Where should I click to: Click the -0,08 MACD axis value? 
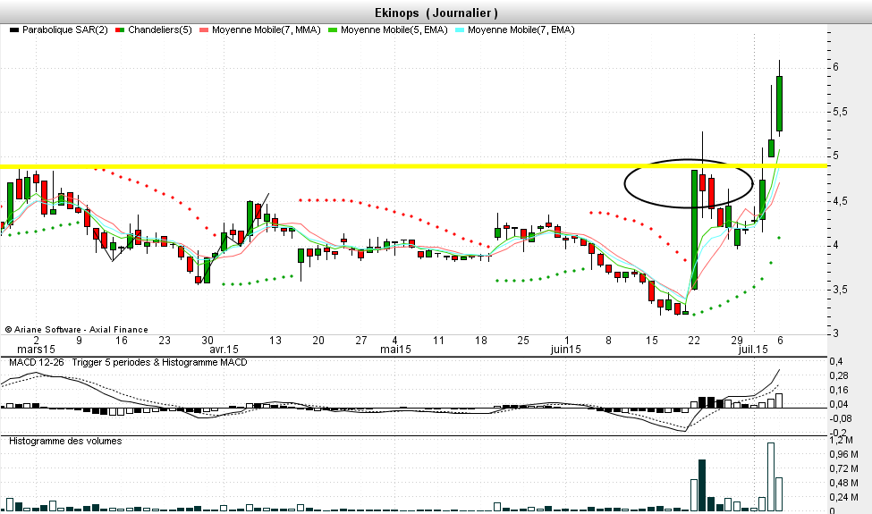click(841, 418)
